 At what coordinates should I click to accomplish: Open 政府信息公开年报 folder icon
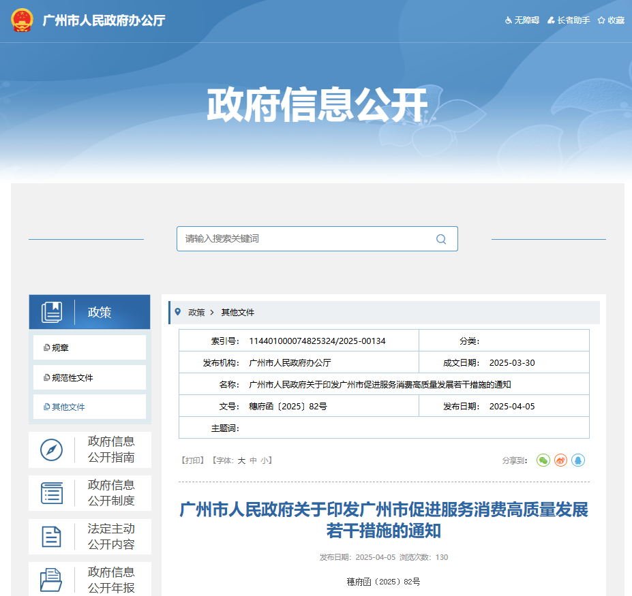tap(52, 580)
